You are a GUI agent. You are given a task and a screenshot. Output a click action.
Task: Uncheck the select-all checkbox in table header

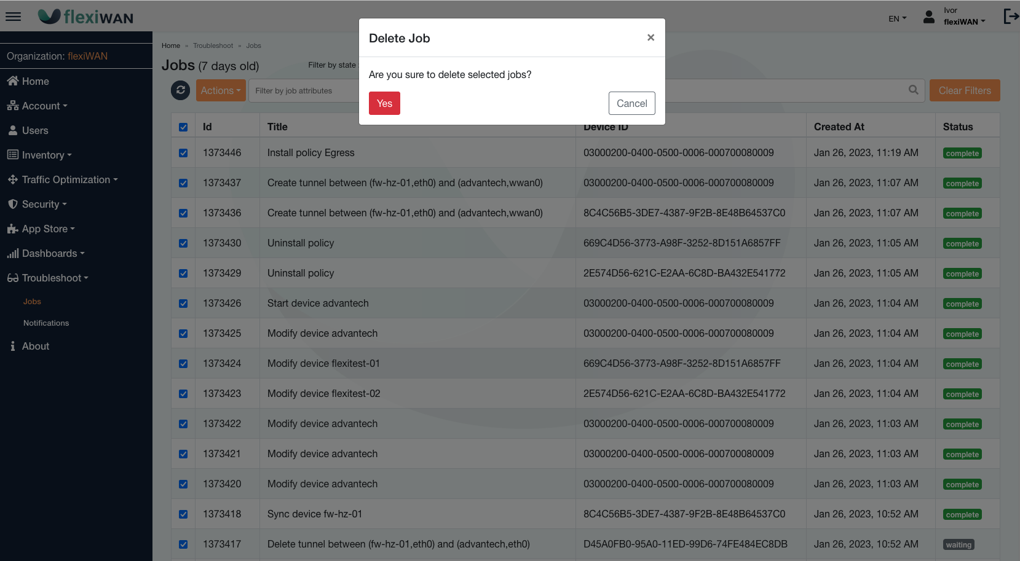(x=183, y=127)
